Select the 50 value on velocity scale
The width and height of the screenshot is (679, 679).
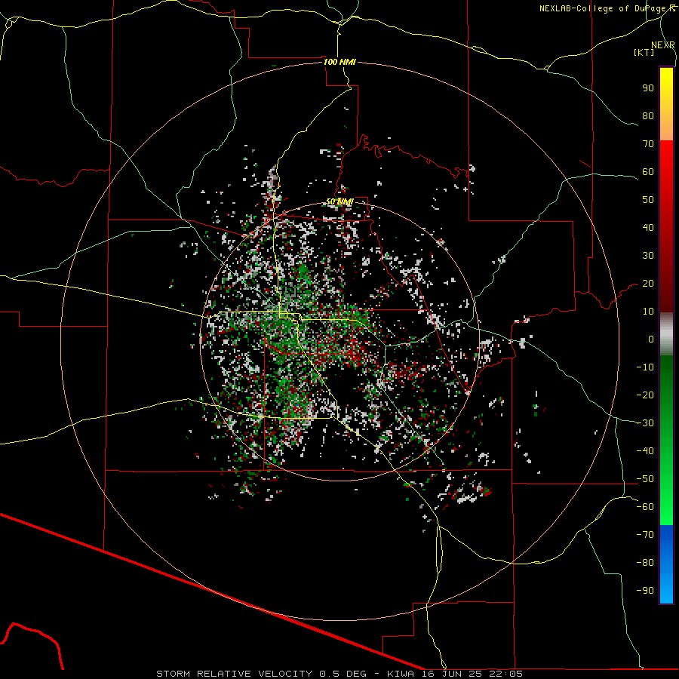(x=648, y=200)
